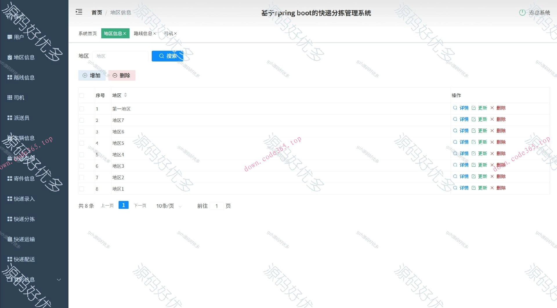Screen dimensions: 557x308
Task: Click the power icon beside 退出系统
Action: (x=522, y=12)
